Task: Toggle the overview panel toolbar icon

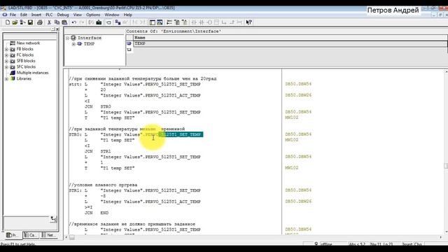Action: pyautogui.click(x=153, y=22)
